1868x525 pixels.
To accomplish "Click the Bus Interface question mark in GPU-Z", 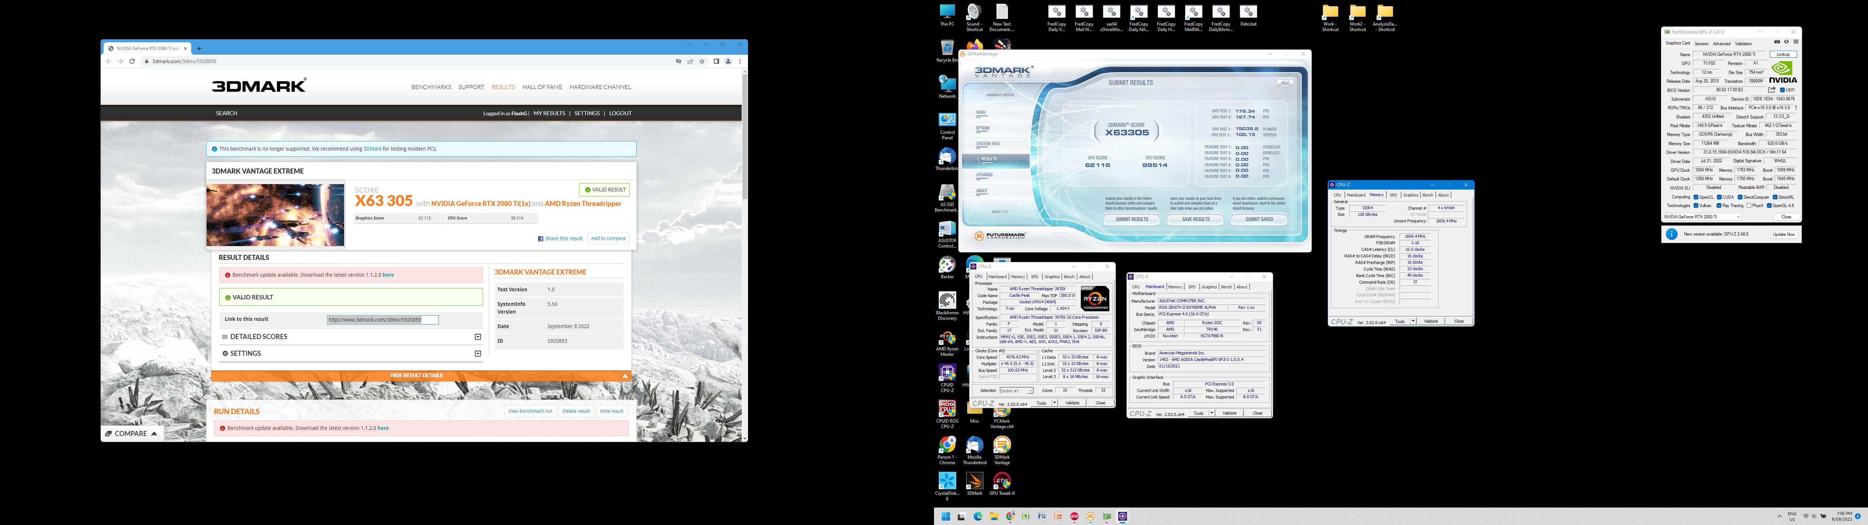I will pyautogui.click(x=1795, y=108).
